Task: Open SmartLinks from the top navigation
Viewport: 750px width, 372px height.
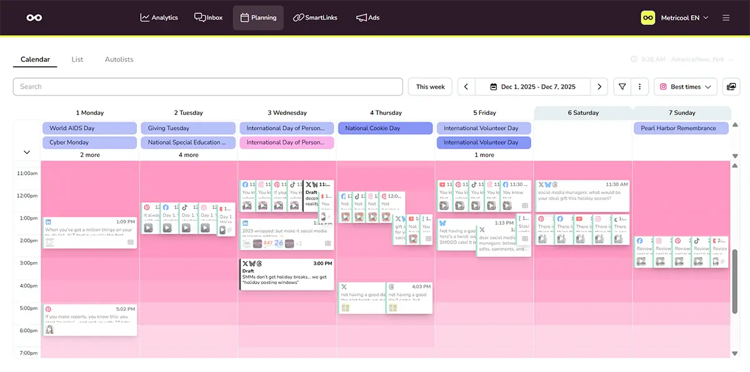Action: click(315, 18)
